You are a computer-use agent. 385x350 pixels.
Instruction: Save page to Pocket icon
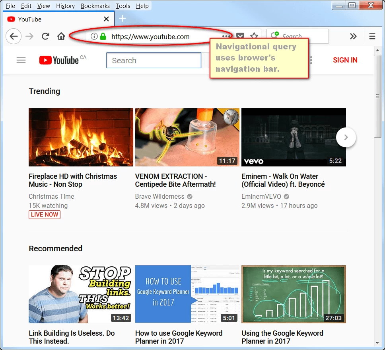point(240,36)
